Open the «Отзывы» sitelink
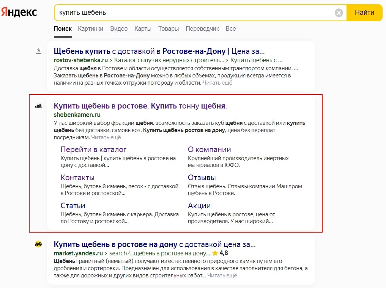 pos(202,177)
